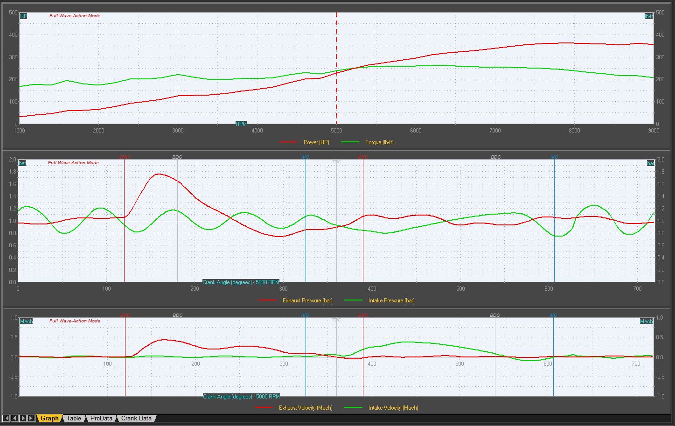The image size is (675, 426).
Task: Click the left Mach axis label on the velocity graph
Action: pos(26,321)
